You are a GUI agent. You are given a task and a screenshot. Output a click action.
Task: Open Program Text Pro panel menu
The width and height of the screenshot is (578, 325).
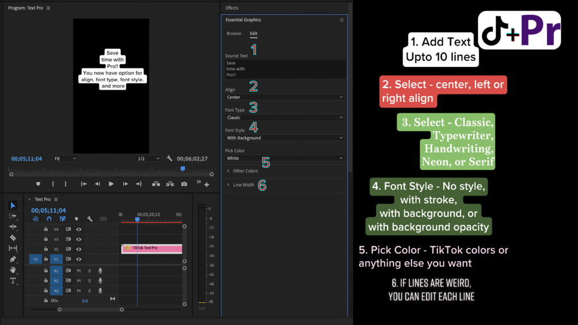point(48,7)
